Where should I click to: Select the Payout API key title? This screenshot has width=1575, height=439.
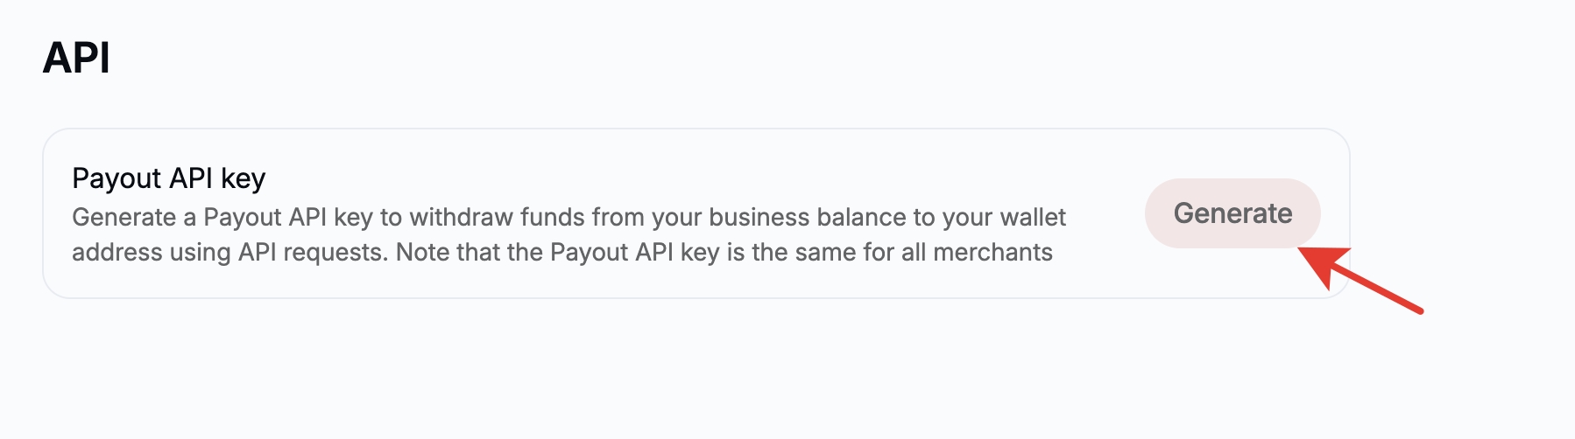[x=168, y=178]
